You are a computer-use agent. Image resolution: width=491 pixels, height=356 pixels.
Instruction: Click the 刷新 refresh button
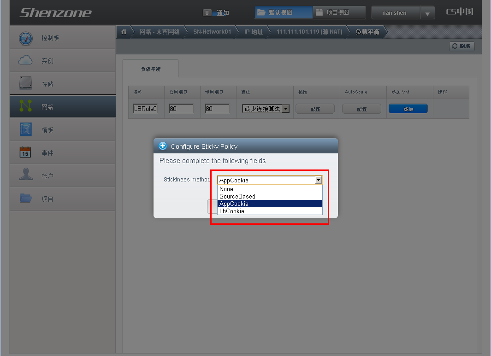coord(461,46)
